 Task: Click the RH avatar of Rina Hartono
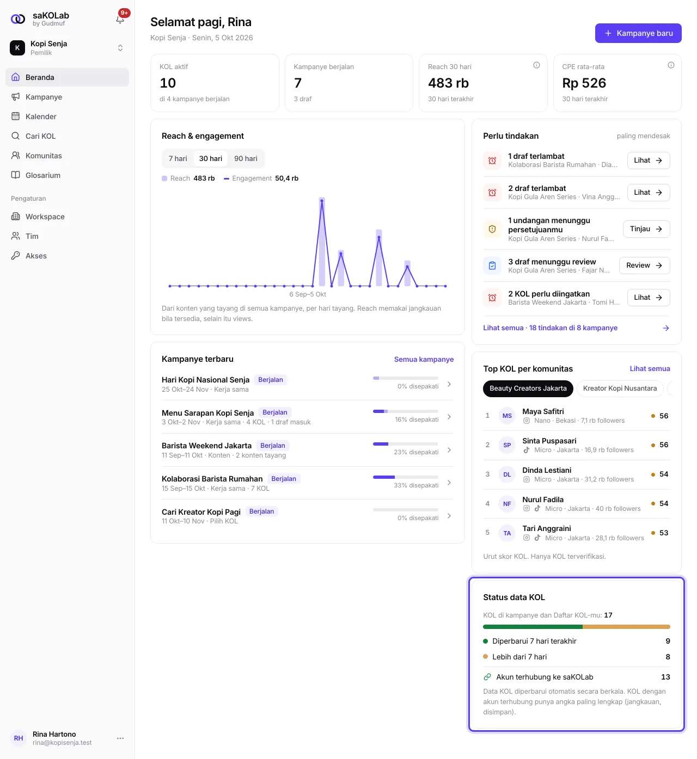tap(19, 738)
